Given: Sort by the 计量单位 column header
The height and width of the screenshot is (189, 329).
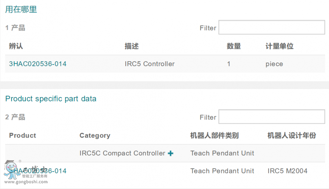Looking at the screenshot, I should [x=280, y=46].
